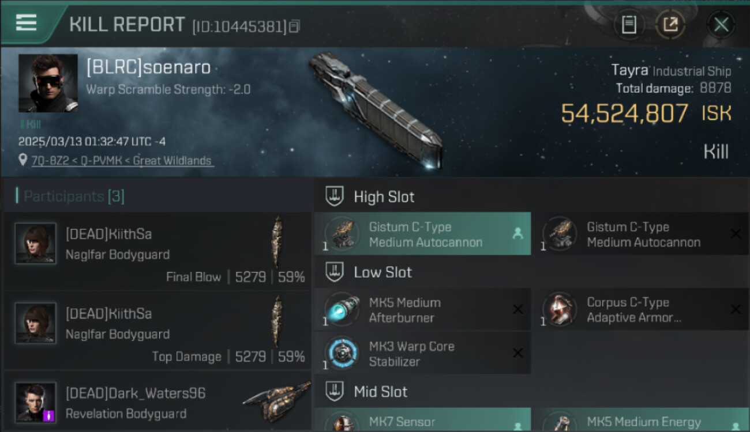Viewport: 750px width, 432px height.
Task: View soenaro's pilot portrait
Action: point(48,83)
